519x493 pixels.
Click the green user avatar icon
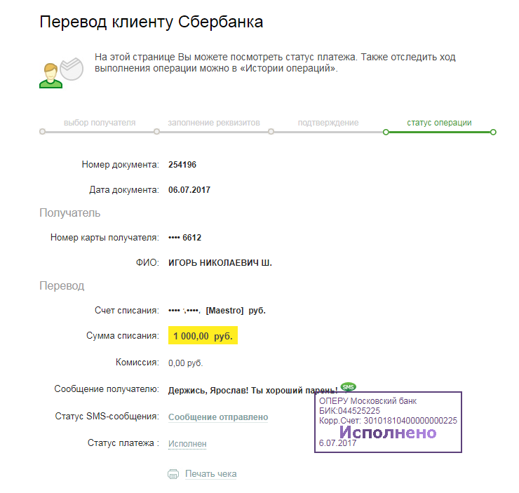[50, 76]
